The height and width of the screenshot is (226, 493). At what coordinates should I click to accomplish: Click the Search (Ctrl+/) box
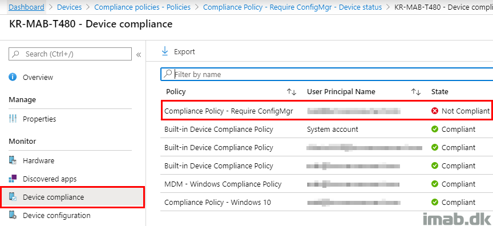pyautogui.click(x=70, y=54)
